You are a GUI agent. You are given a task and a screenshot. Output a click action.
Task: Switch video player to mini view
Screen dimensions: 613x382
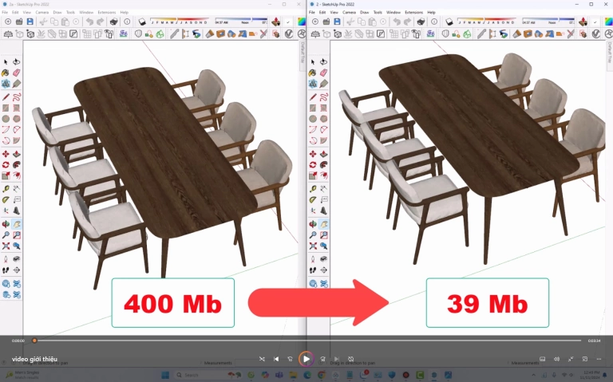[585, 359]
